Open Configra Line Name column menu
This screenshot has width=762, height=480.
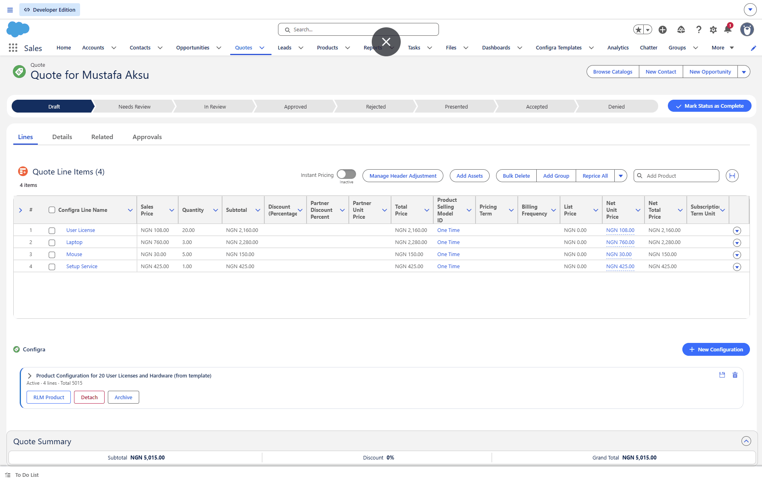click(x=130, y=210)
